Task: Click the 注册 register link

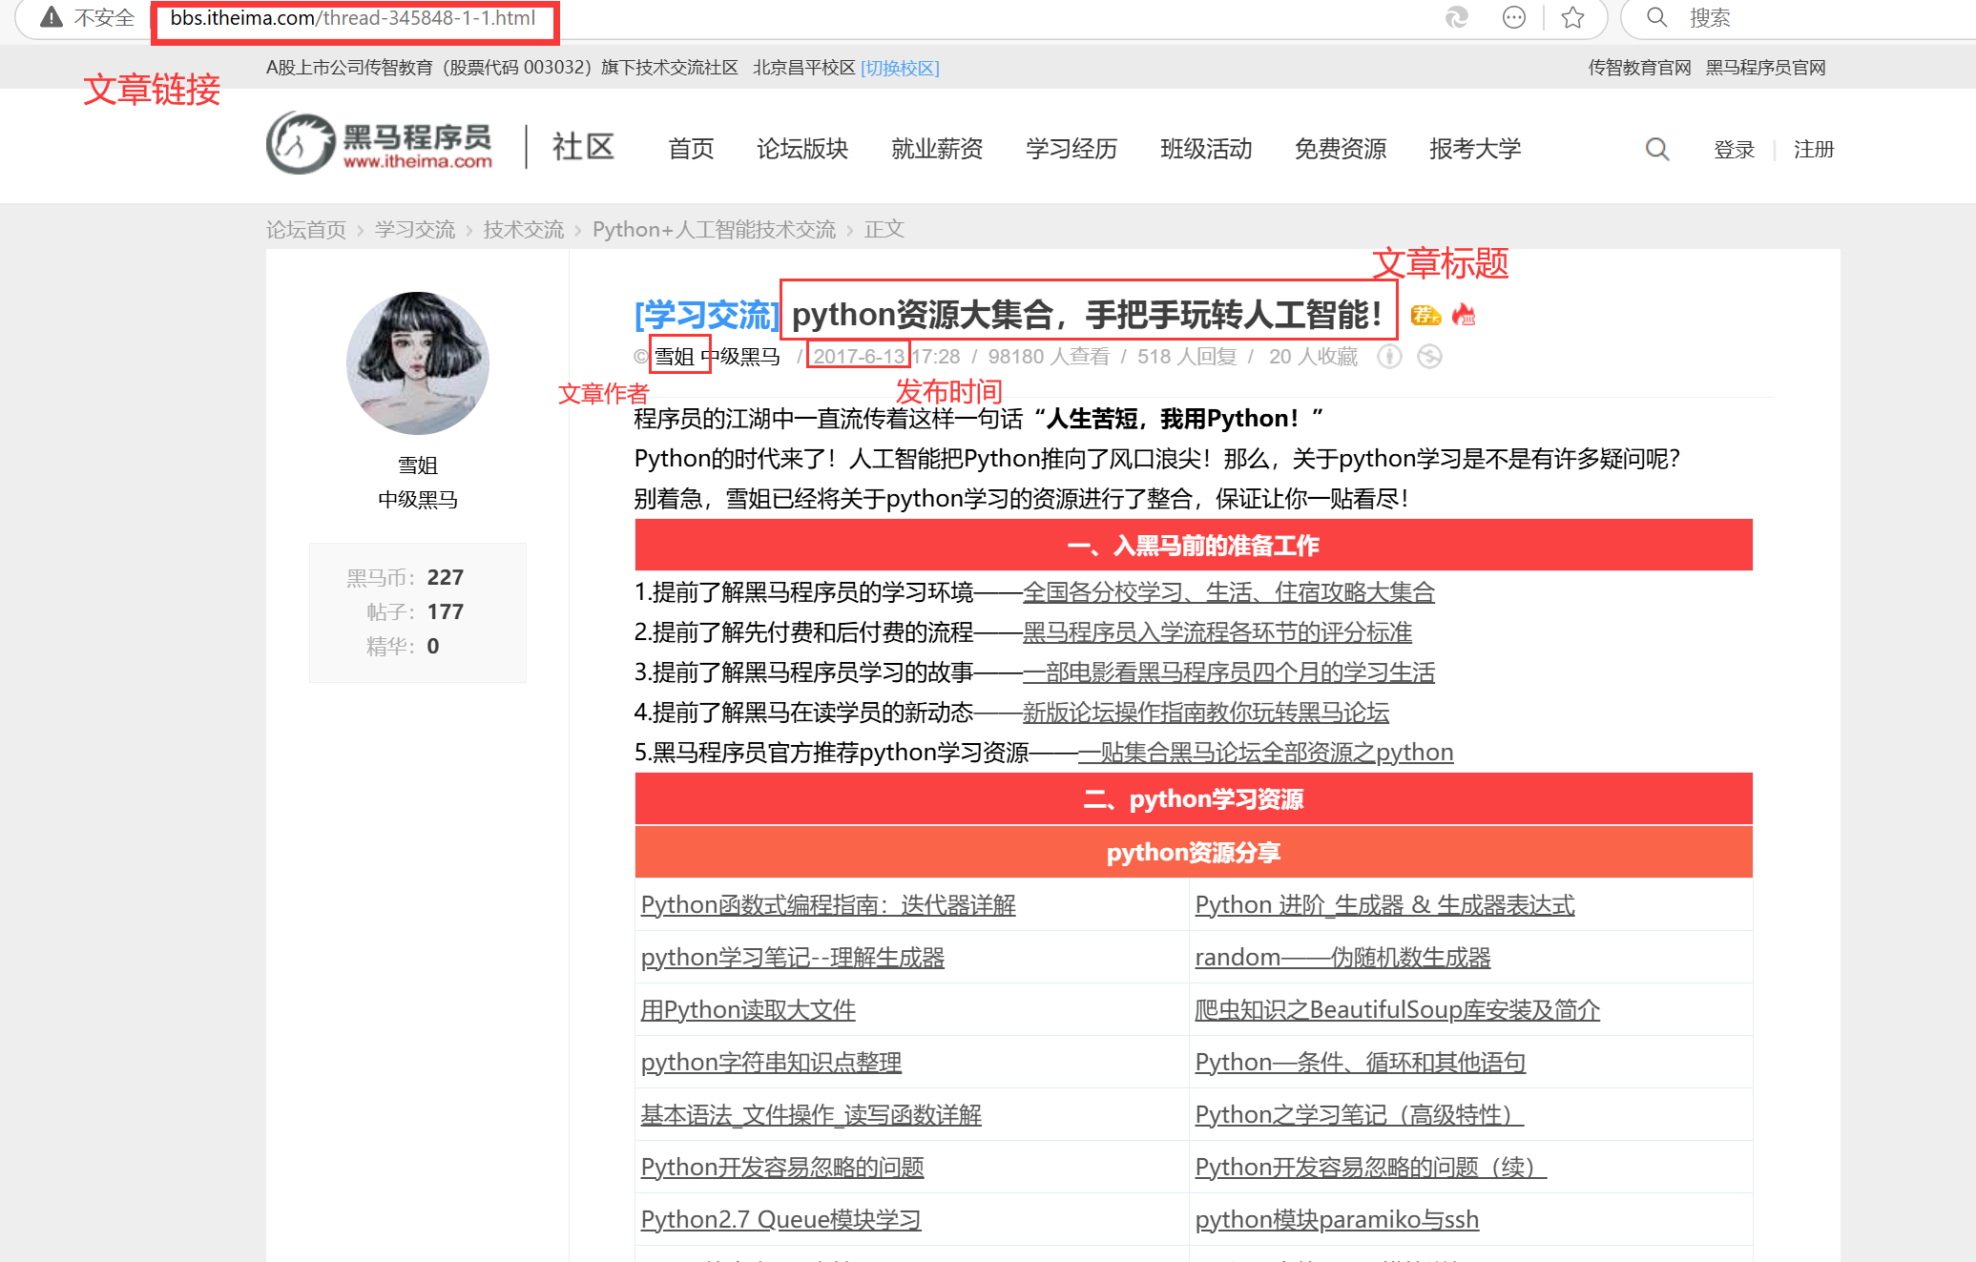Action: 1813,150
